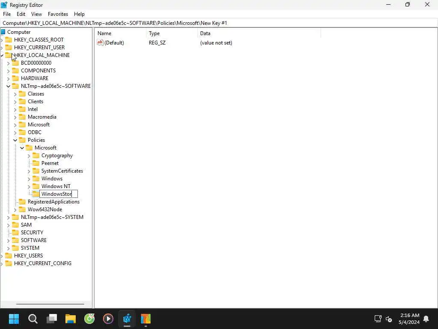Image resolution: width=438 pixels, height=329 pixels.
Task: Sort values by Name column header
Action: tap(121, 33)
